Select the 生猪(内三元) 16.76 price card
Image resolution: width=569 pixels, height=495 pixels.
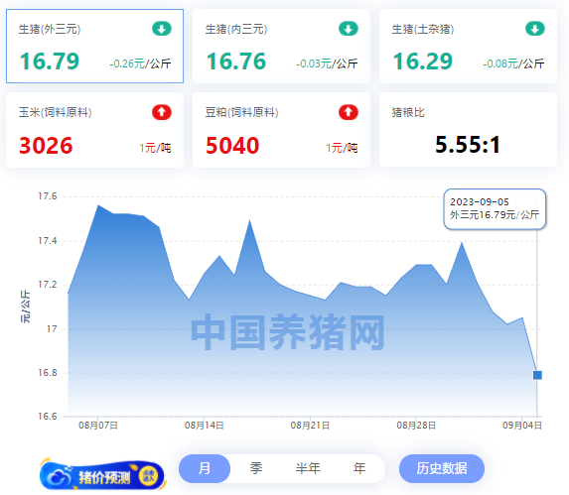(x=281, y=46)
